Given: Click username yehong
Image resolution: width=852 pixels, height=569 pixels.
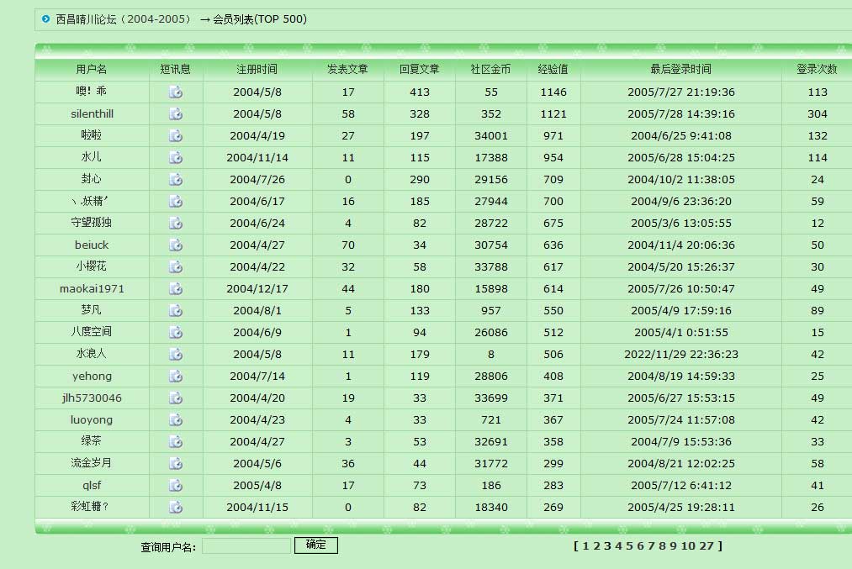Looking at the screenshot, I should click(x=92, y=377).
